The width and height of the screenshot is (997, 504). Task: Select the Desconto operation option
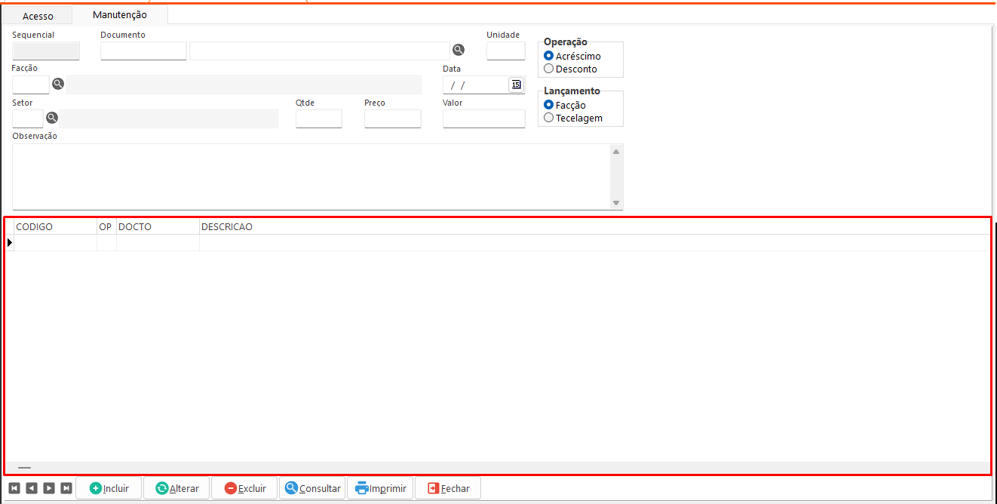tap(549, 69)
